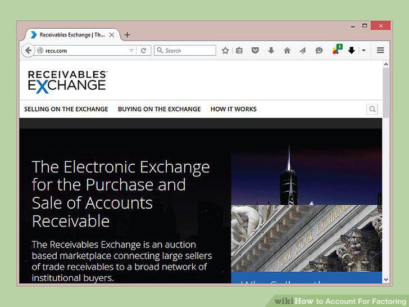Open Selling on the Exchange menu
The width and height of the screenshot is (409, 307).
point(66,109)
